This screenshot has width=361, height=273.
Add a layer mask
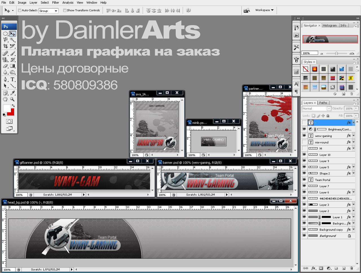(x=321, y=268)
